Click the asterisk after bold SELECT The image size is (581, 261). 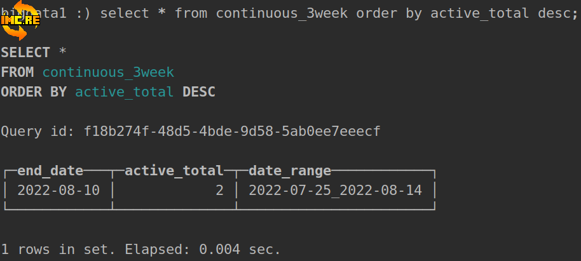click(x=63, y=53)
